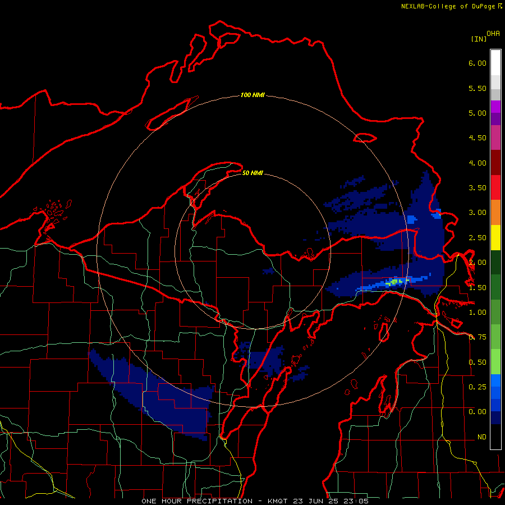Viewport: 505px width, 505px height.
Task: Select the black ND legend swatch
Action: tap(495, 437)
